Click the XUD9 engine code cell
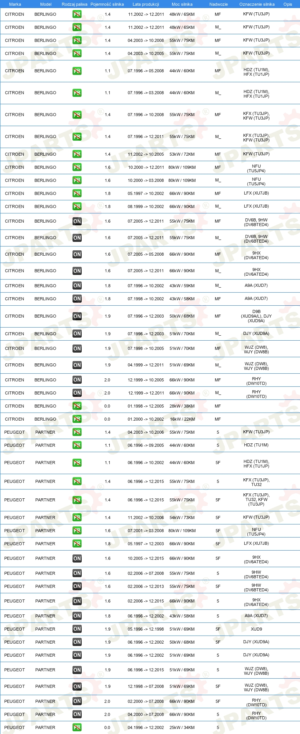This screenshot has width=300, height=734. coord(256,629)
